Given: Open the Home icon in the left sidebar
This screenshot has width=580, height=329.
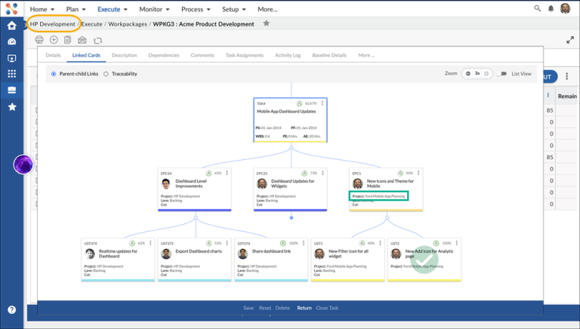Looking at the screenshot, I should point(12,25).
